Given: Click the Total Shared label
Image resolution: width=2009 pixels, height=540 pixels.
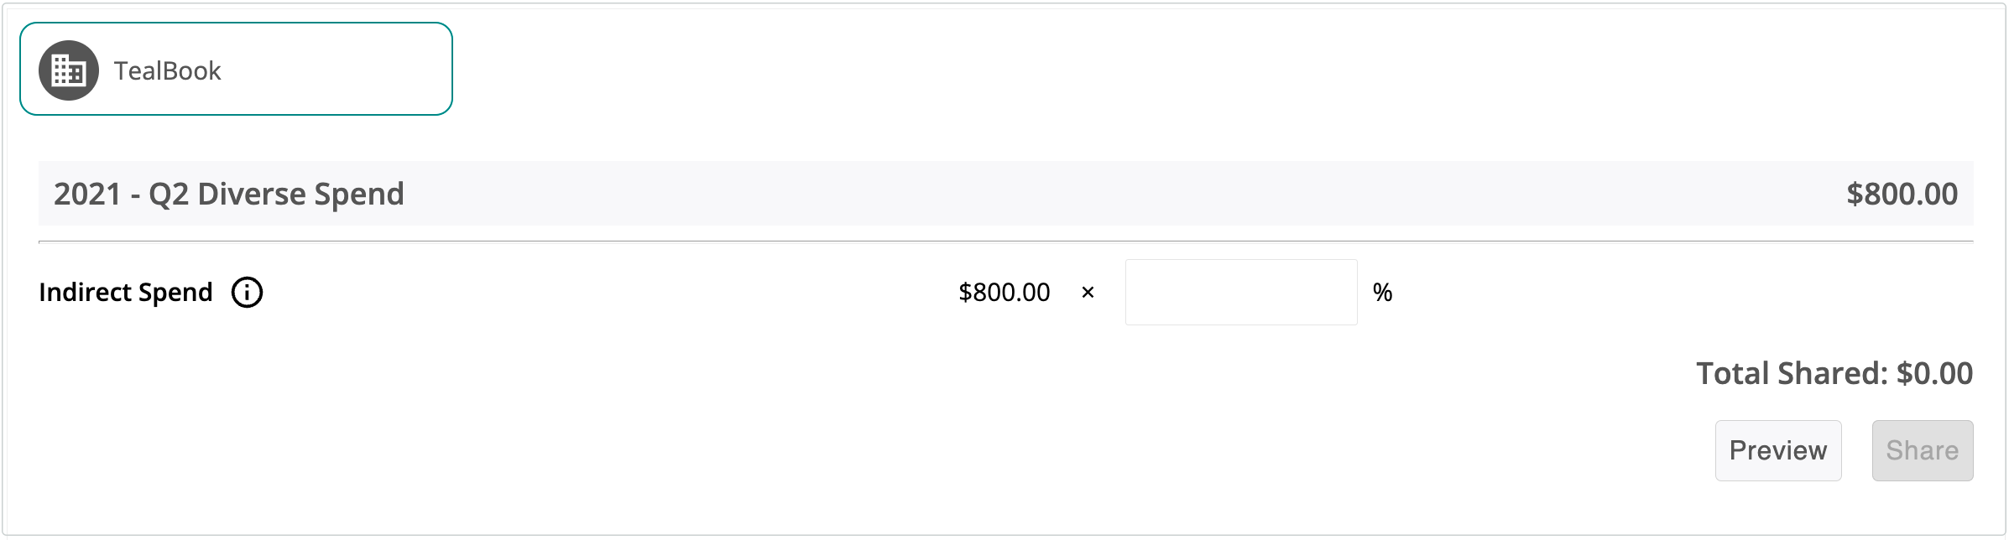Looking at the screenshot, I should pyautogui.click(x=1792, y=374).
